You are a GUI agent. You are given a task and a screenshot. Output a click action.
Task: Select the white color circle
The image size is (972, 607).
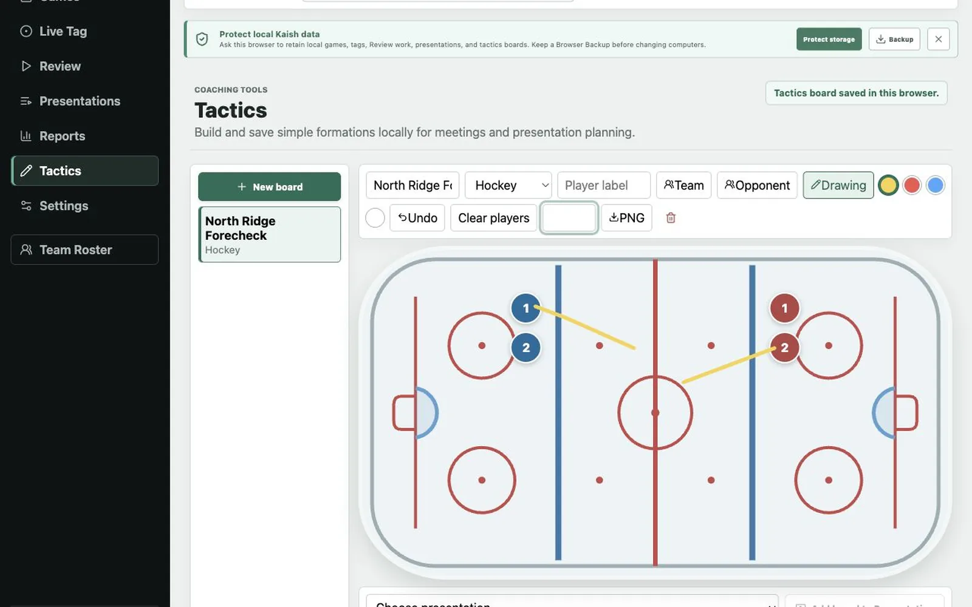point(375,218)
